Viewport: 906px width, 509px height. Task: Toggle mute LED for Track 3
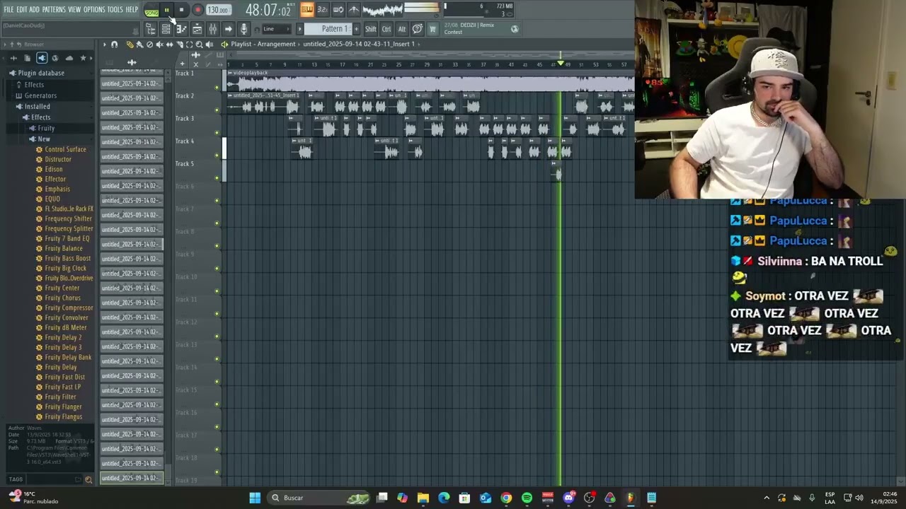tap(217, 133)
